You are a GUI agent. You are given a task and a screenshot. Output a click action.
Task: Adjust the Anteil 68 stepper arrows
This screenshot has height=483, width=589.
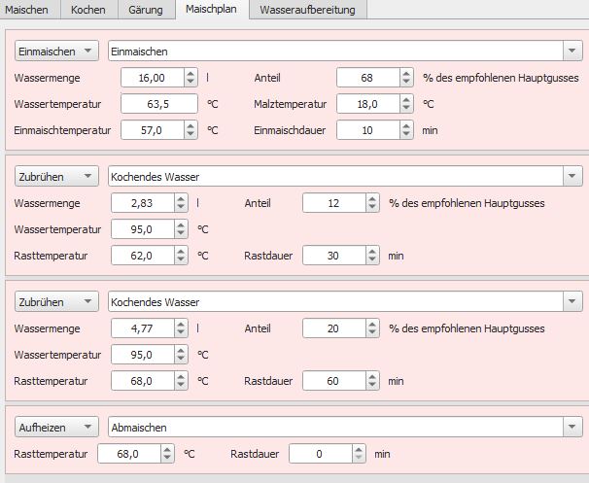[x=406, y=78]
